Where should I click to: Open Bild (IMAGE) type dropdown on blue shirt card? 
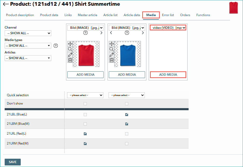click(x=127, y=28)
